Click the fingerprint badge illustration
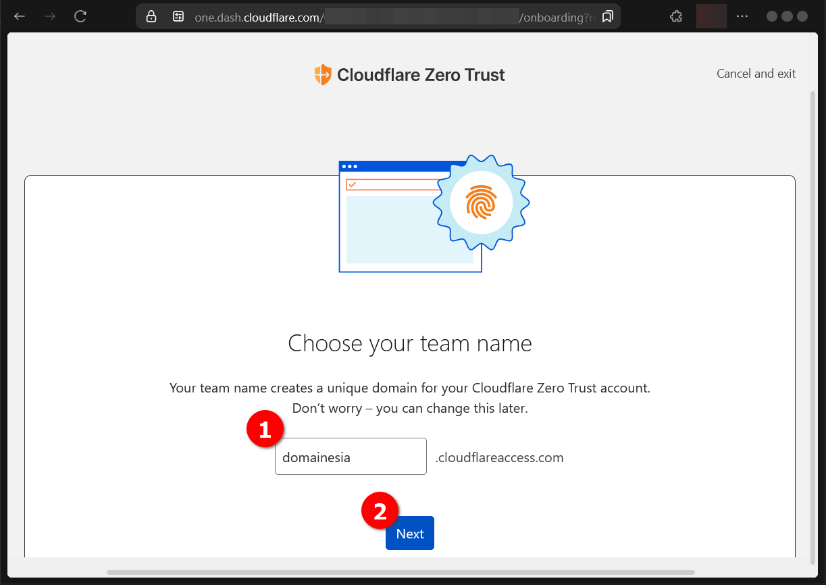The width and height of the screenshot is (826, 585). pyautogui.click(x=480, y=203)
